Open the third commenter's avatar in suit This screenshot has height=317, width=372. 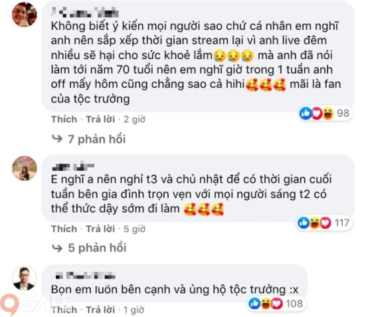[x=25, y=278]
